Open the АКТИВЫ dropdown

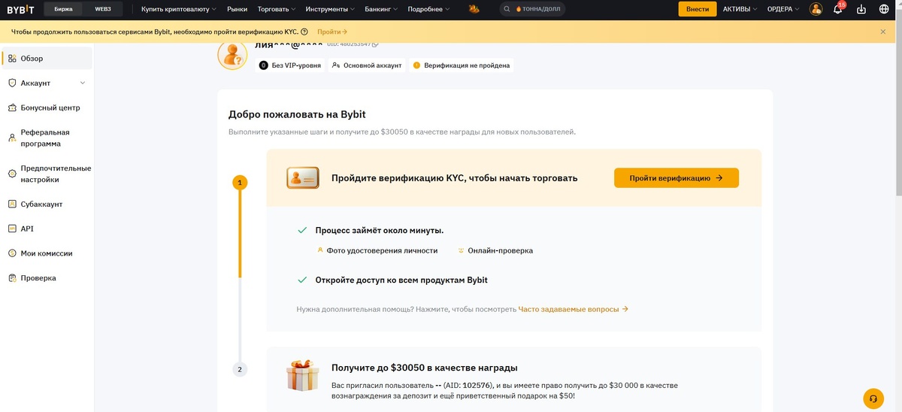740,9
